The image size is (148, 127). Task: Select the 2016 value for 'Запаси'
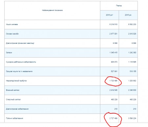coord(113,53)
